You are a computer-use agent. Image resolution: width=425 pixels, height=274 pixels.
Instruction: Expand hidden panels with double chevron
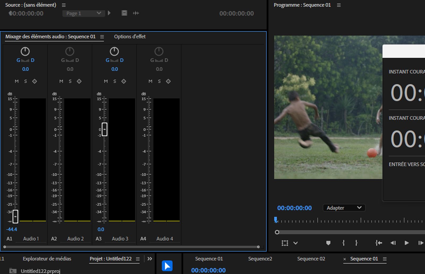click(x=150, y=259)
